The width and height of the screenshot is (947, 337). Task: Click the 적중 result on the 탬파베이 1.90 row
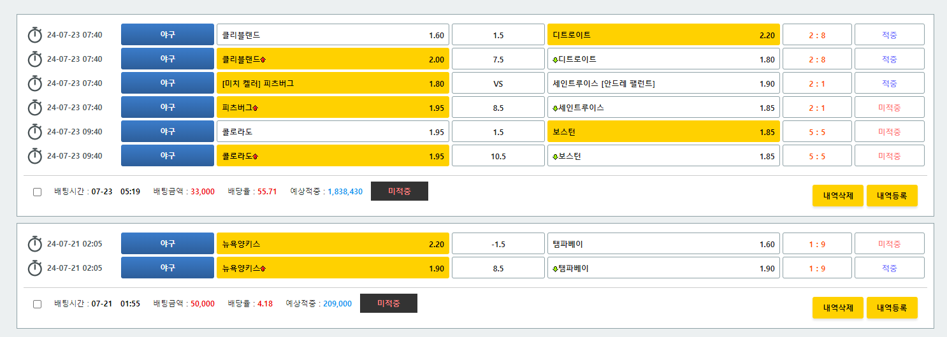click(x=889, y=268)
